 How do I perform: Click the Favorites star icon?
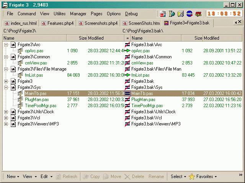click(192, 177)
